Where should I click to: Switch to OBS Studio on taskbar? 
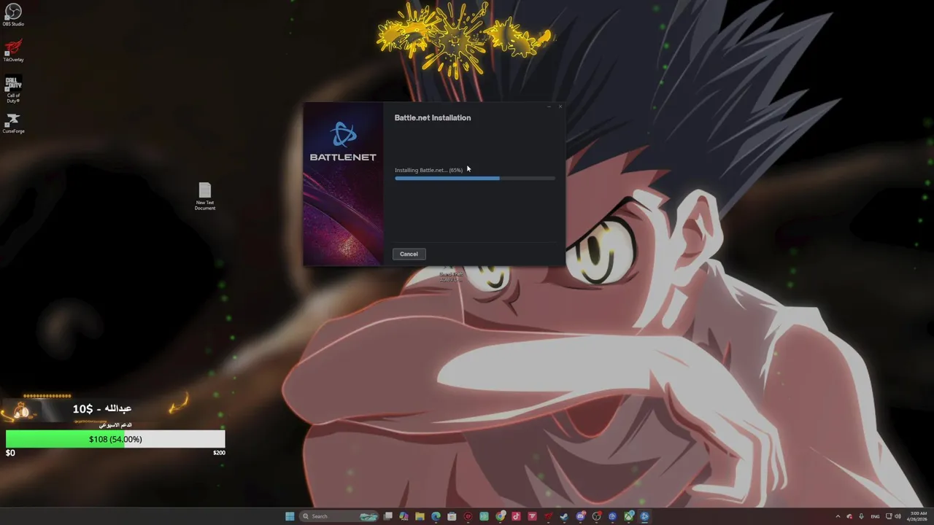596,516
